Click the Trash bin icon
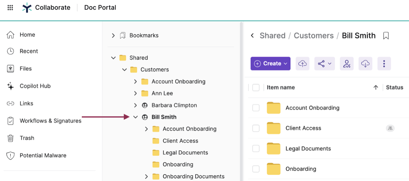This screenshot has height=181, width=409. click(x=10, y=138)
